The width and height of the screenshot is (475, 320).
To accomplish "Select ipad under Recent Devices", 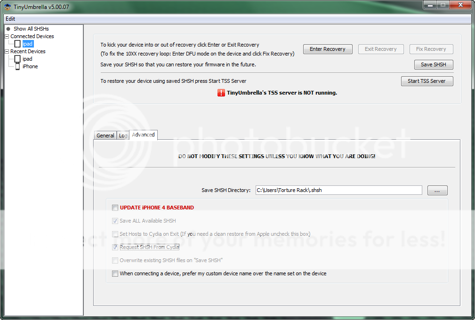I will click(27, 59).
